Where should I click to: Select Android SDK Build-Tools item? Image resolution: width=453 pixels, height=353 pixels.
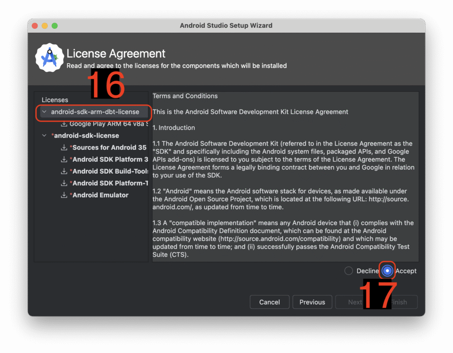109,171
